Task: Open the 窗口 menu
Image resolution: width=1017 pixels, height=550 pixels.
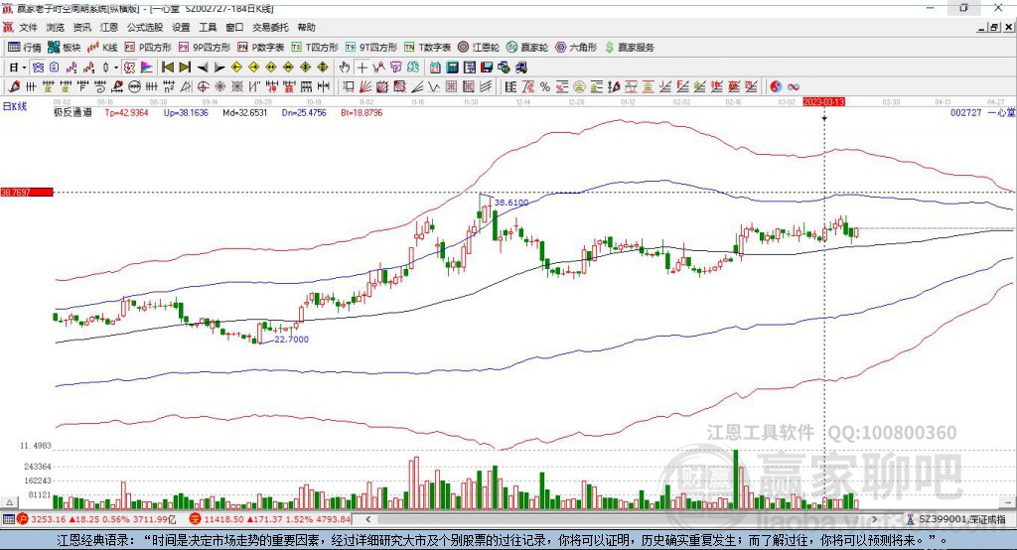Action: click(x=234, y=27)
